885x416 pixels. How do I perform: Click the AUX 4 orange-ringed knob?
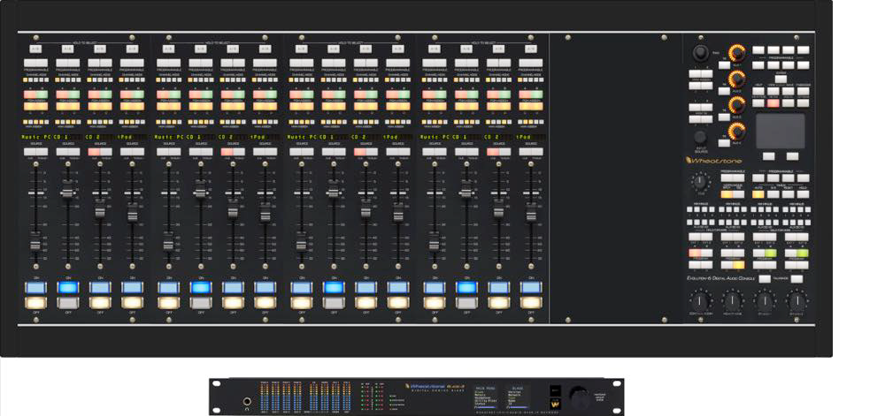tap(735, 131)
